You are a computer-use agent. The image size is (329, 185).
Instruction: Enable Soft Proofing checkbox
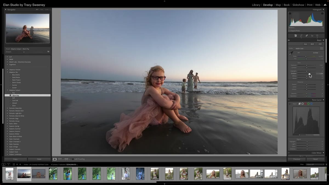pos(73,159)
